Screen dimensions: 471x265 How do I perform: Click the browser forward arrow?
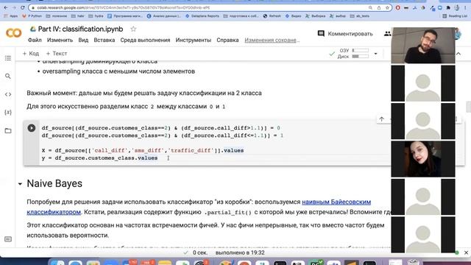coord(14,7)
